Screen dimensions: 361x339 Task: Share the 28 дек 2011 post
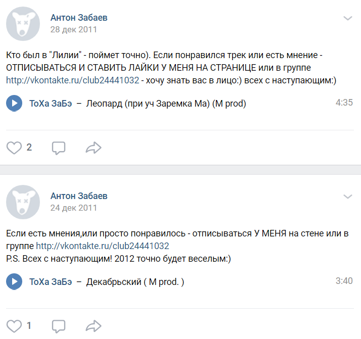click(x=94, y=148)
